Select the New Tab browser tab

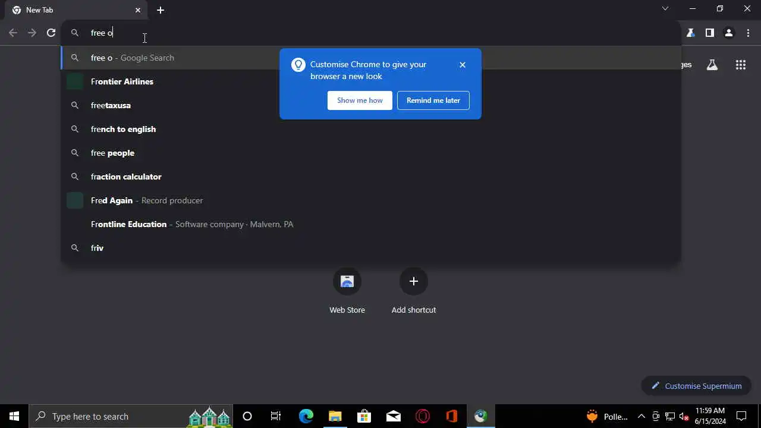pos(77,10)
